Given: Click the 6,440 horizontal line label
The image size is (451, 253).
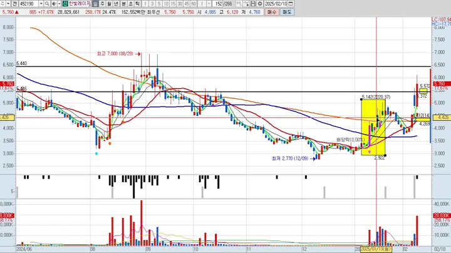Looking at the screenshot, I should 21,63.
